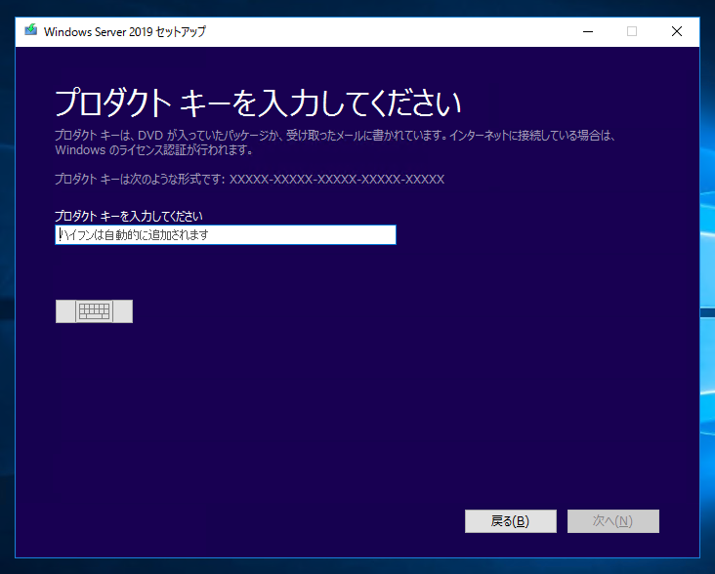Click the description mentioning DVD package

click(x=336, y=136)
